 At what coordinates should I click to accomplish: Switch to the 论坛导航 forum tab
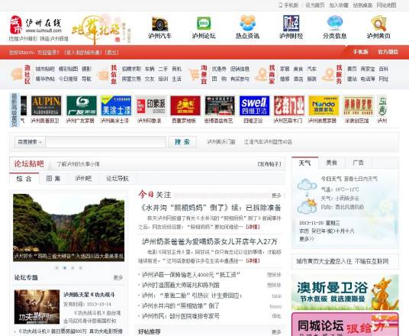117,179
